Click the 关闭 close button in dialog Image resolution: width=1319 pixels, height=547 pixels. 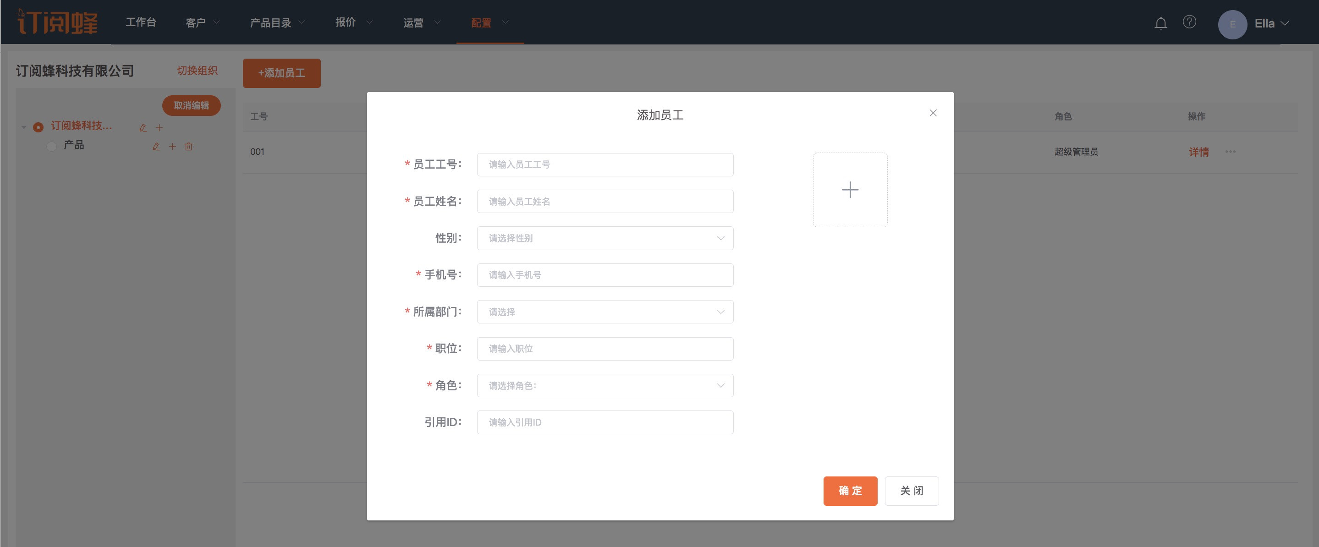(x=911, y=491)
